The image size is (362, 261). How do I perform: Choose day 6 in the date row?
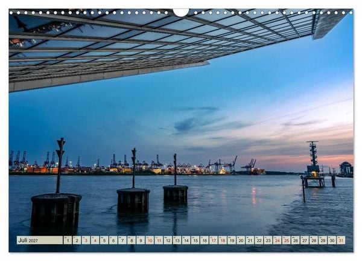tap(113, 240)
